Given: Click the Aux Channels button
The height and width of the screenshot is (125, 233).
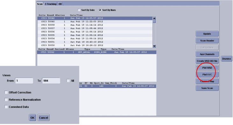Looking at the screenshot, I should tap(207, 54).
